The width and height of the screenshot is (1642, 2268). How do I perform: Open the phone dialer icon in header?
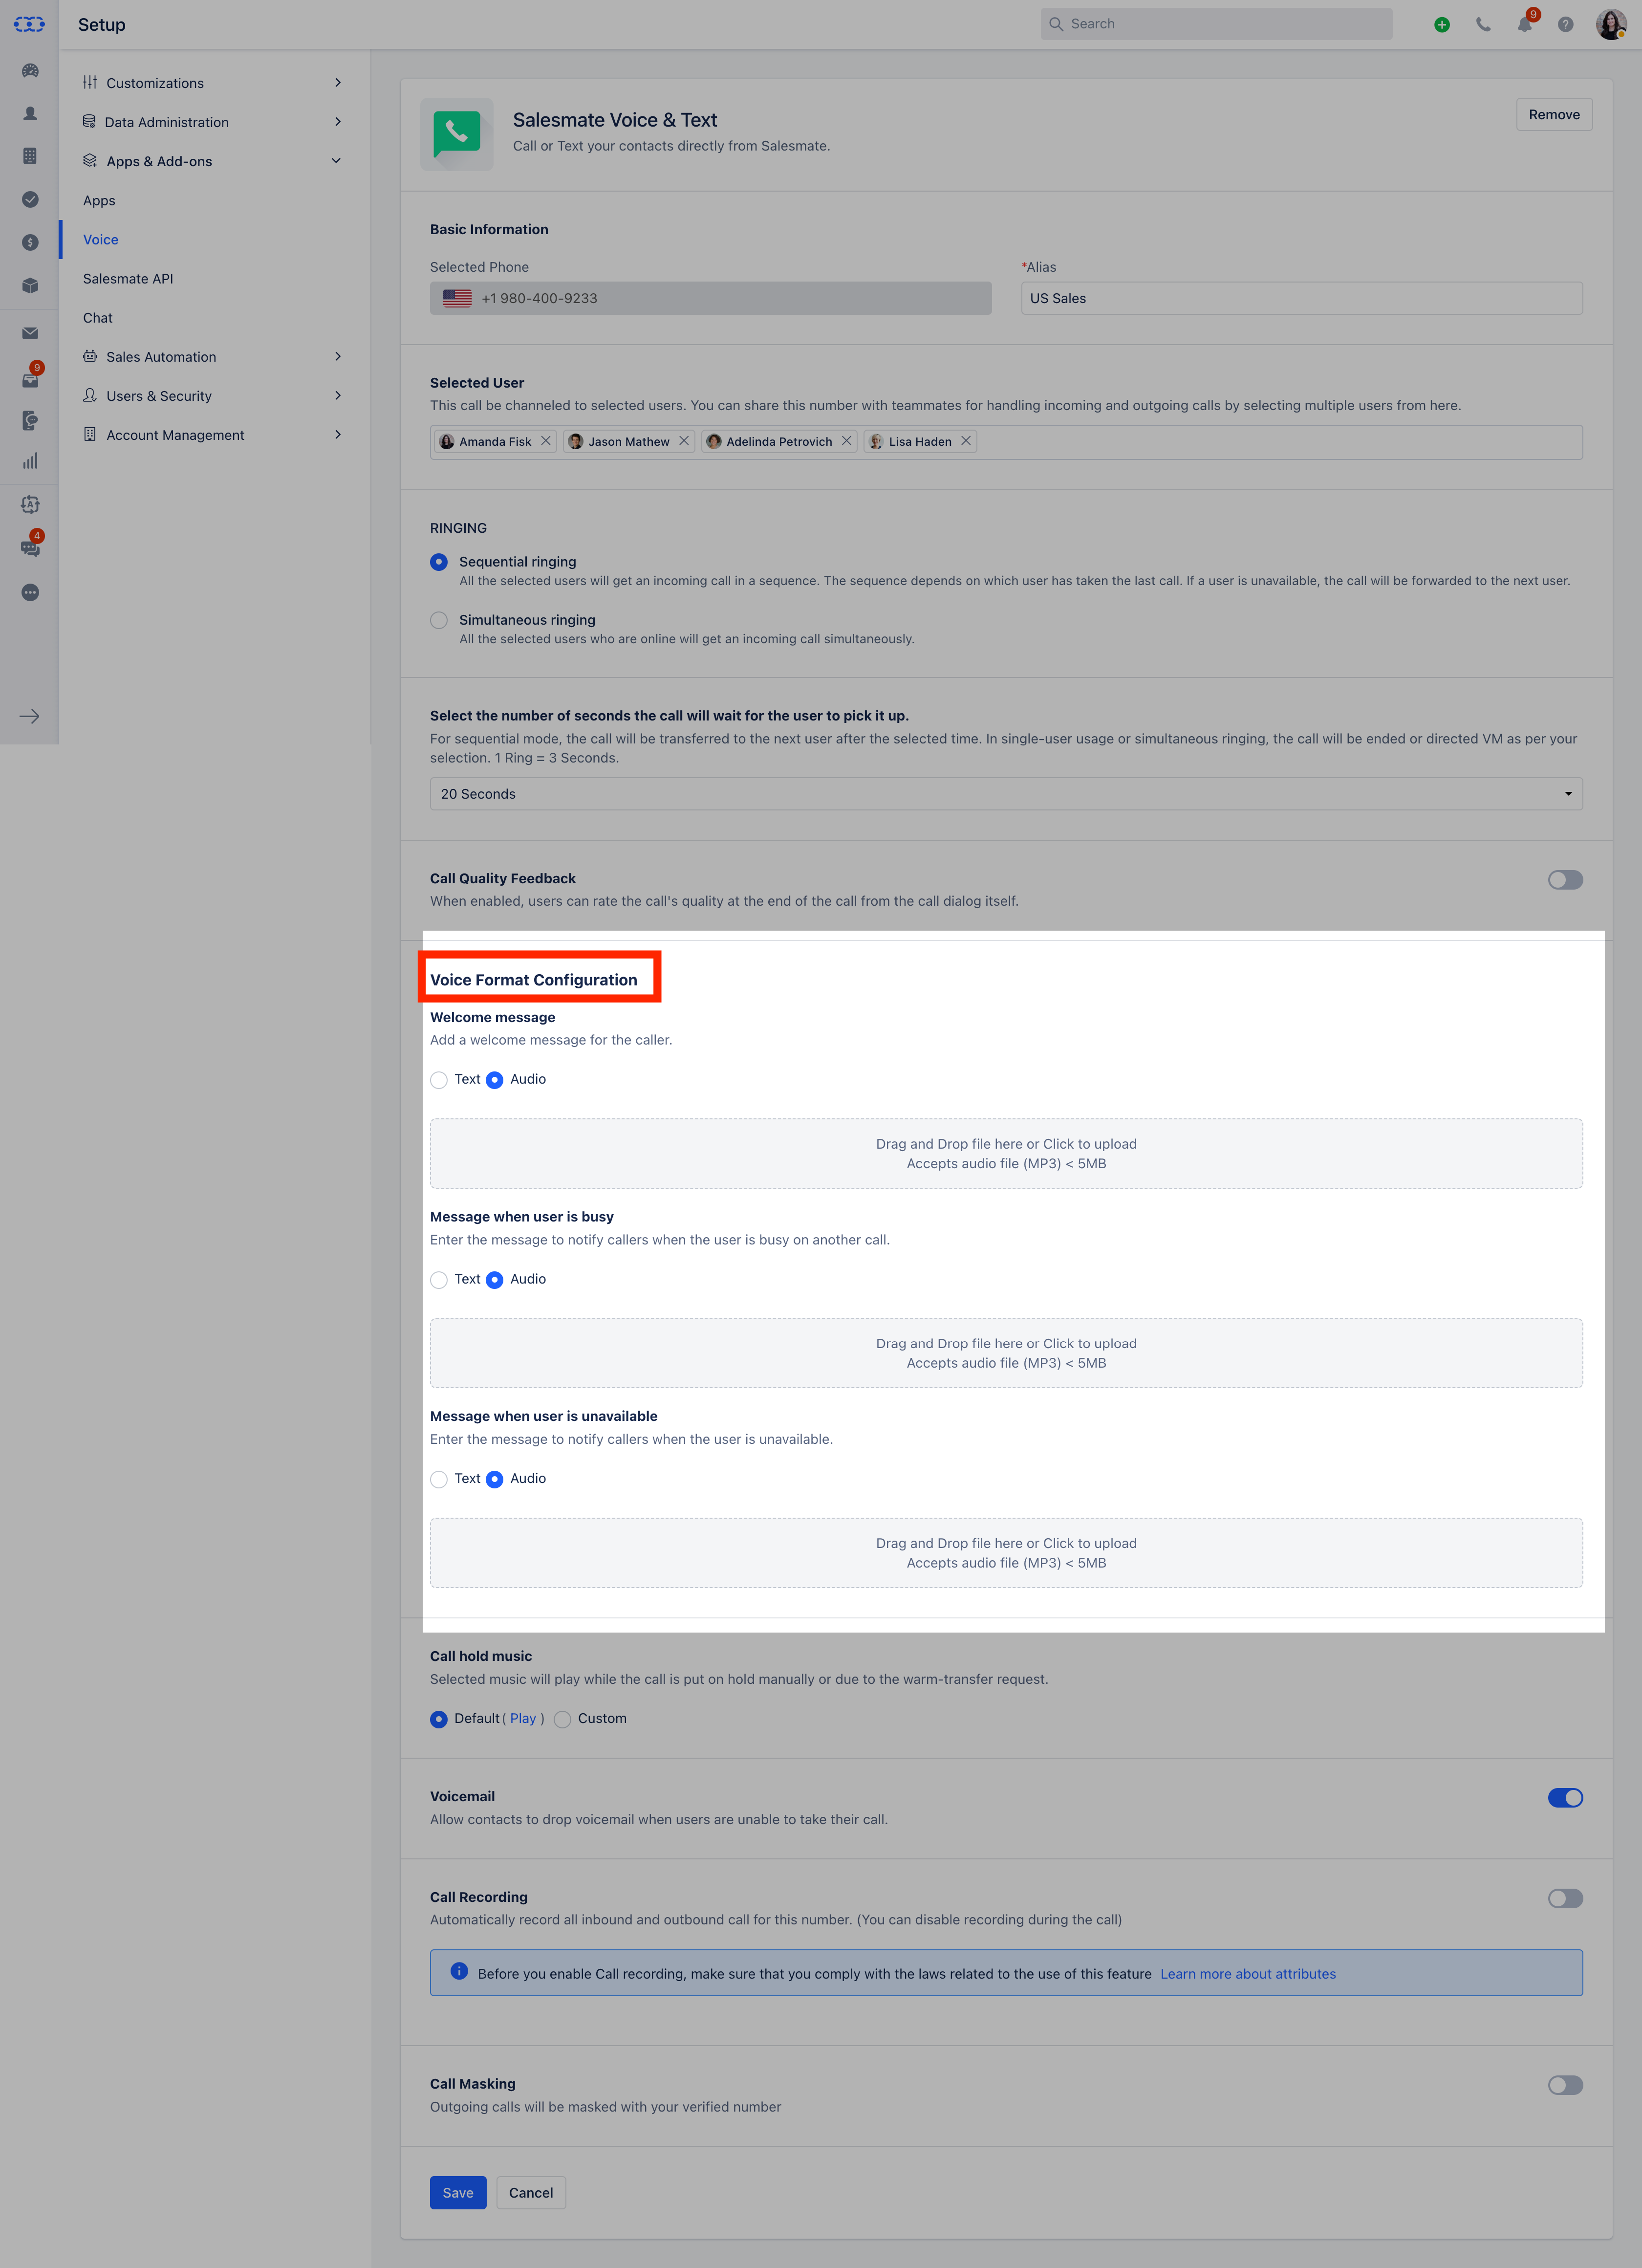[x=1483, y=25]
